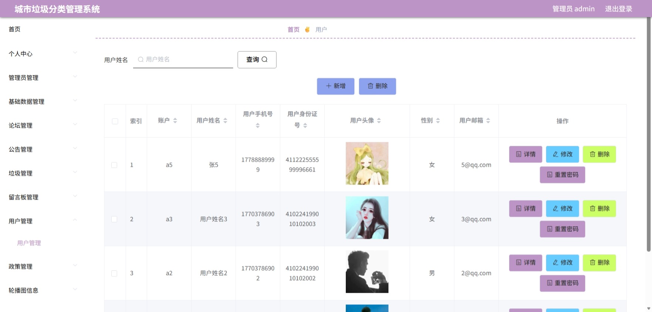Click the 新增 add button

(x=336, y=86)
